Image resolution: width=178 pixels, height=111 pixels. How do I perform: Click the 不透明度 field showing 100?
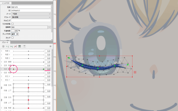click(14, 31)
